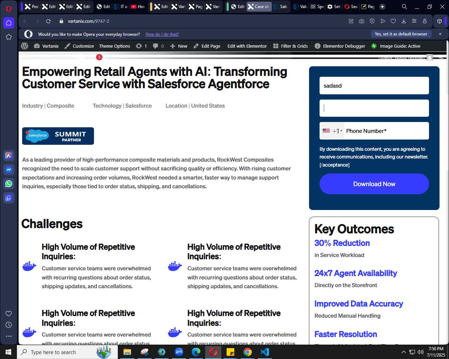Click the Phone Number input field
This screenshot has width=449, height=359.
point(386,131)
